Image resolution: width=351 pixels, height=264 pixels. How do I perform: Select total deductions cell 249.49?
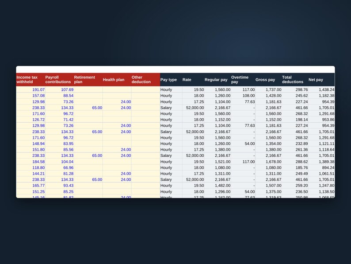[295, 174]
